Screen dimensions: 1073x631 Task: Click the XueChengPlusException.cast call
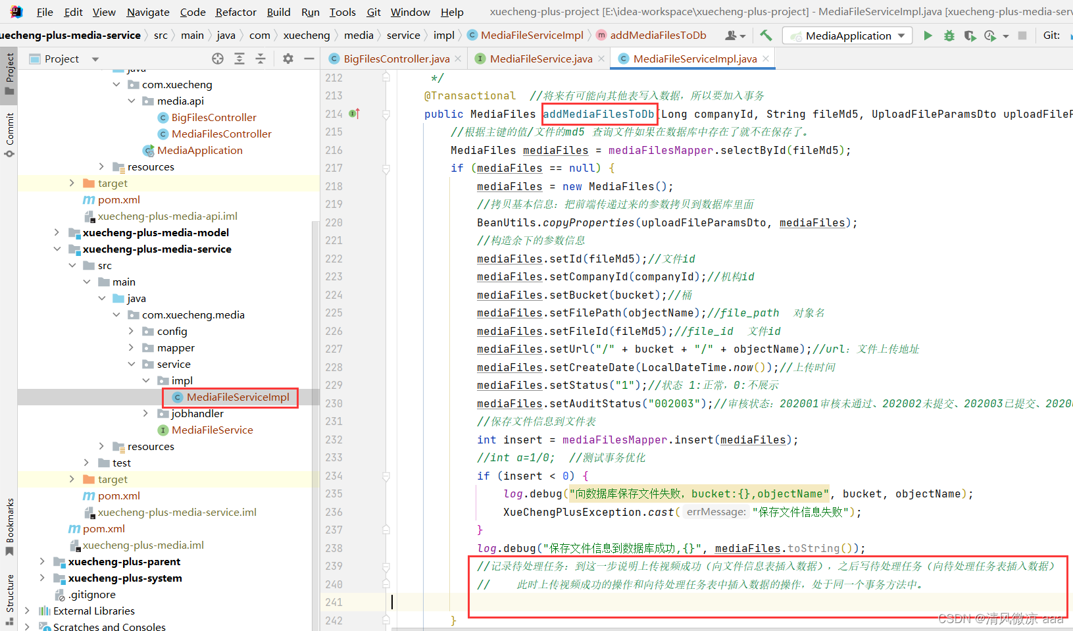tap(589, 512)
